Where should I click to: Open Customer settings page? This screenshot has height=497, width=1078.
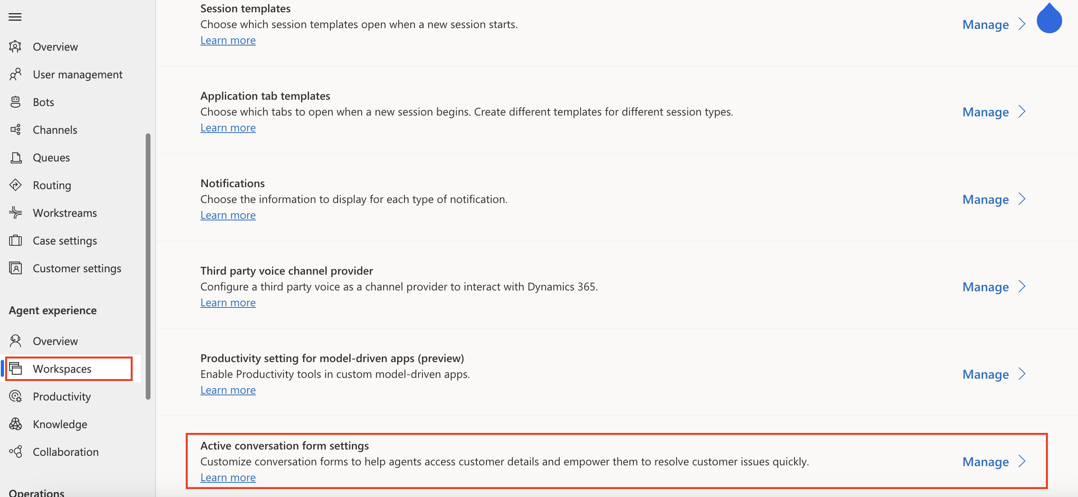pyautogui.click(x=77, y=268)
